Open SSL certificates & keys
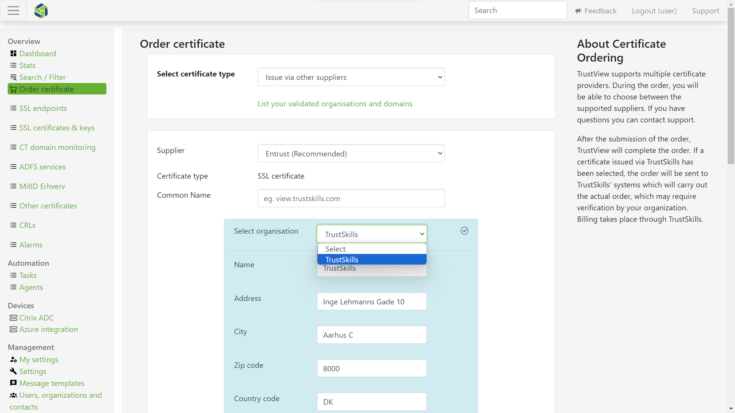Viewport: 735px width, 413px height. tap(57, 128)
